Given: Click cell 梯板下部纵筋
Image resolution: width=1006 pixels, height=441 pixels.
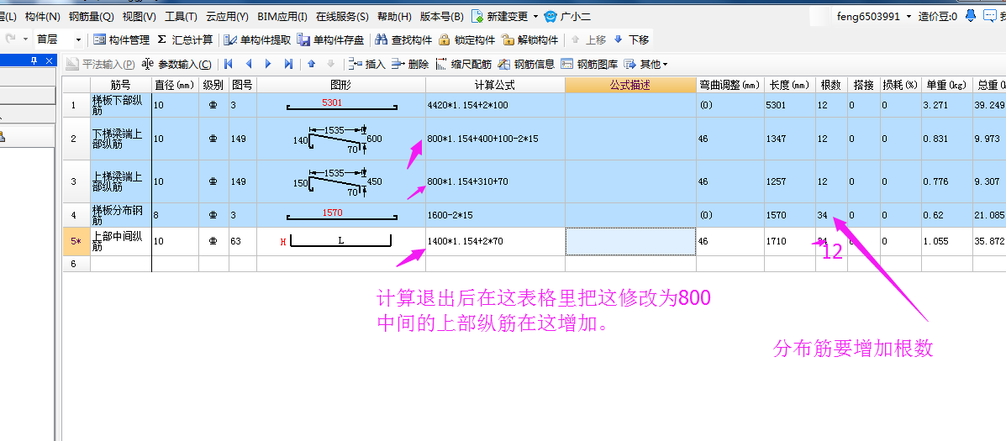Looking at the screenshot, I should (121, 105).
